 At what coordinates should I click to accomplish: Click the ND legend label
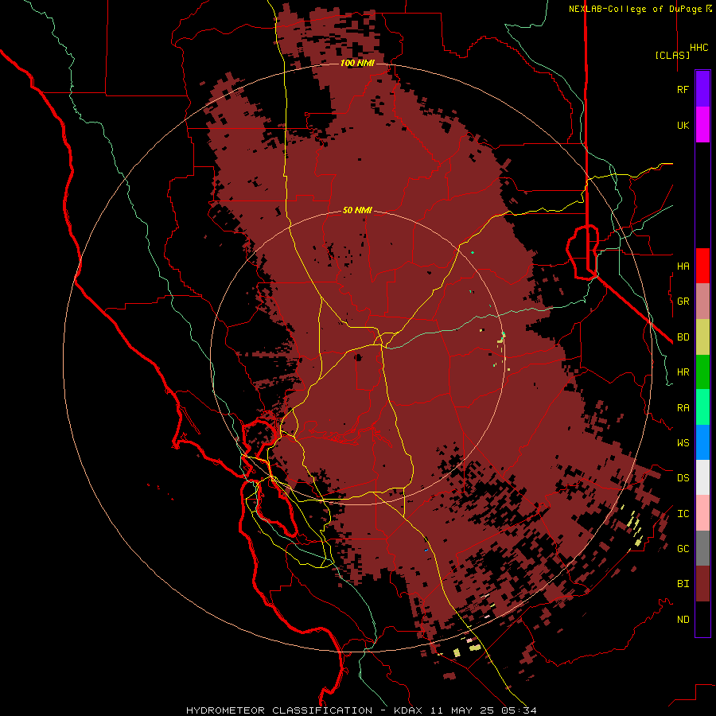pyautogui.click(x=683, y=620)
